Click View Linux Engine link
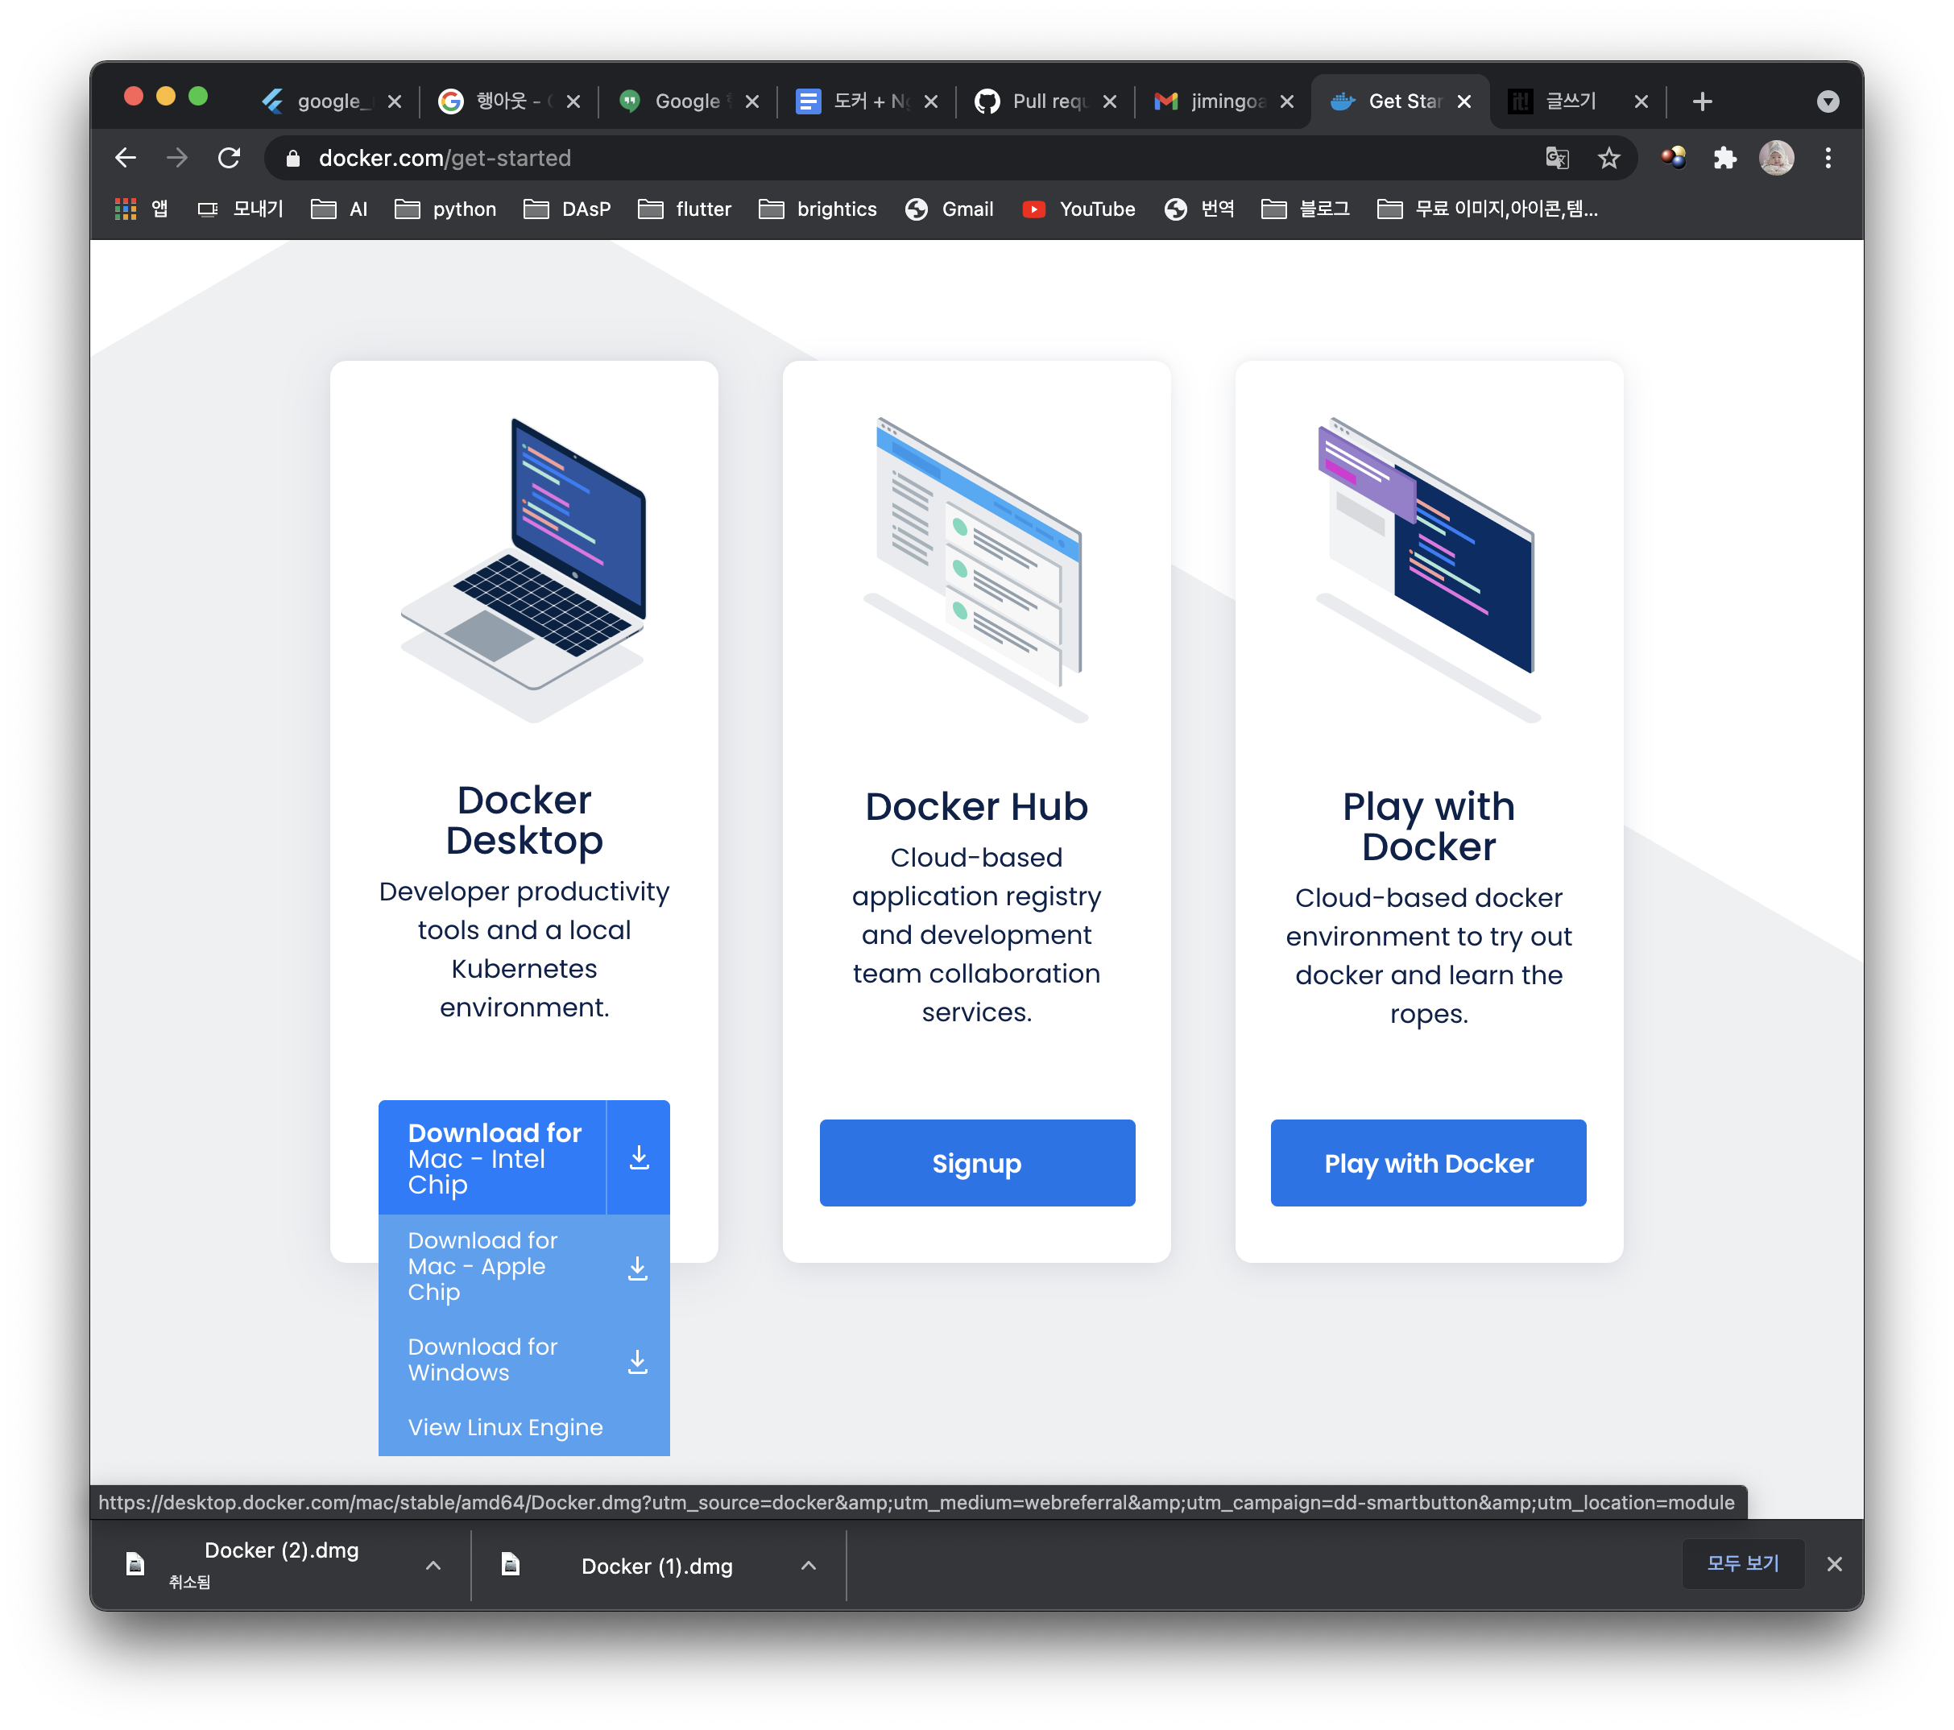The width and height of the screenshot is (1954, 1730). (506, 1427)
